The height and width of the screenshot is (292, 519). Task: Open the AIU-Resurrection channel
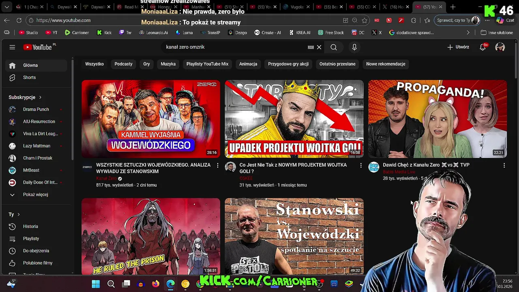coord(36,122)
